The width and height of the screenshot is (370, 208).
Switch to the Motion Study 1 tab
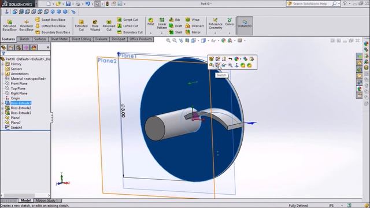(47, 200)
